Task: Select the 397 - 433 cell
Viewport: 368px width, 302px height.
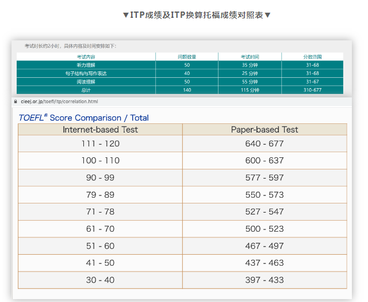Action: tap(264, 280)
